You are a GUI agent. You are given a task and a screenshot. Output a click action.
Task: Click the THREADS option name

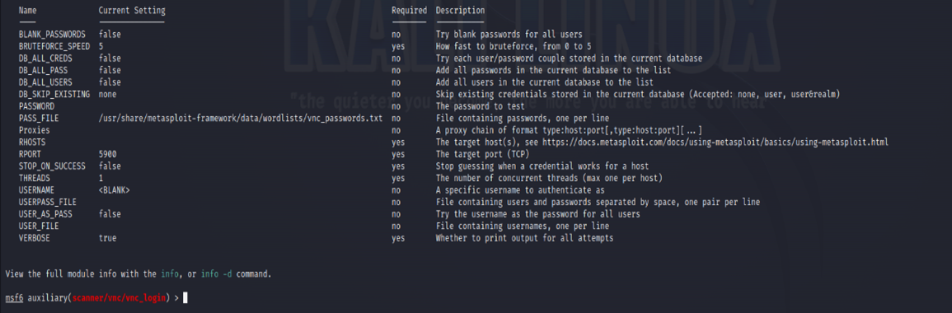(x=34, y=179)
